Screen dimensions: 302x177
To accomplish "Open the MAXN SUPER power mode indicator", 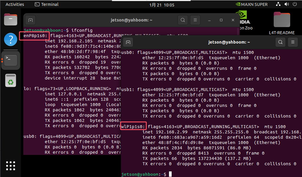I will coord(252,4).
